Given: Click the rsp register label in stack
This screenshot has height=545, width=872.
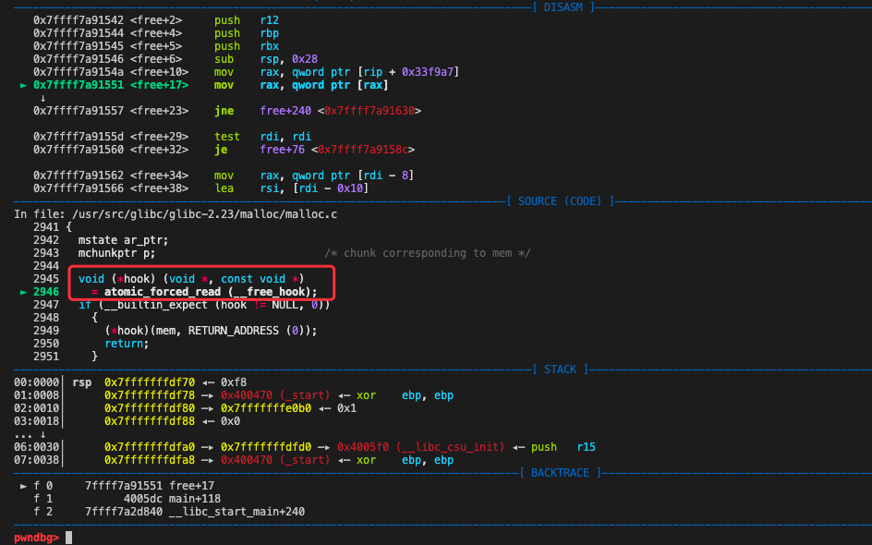Looking at the screenshot, I should [81, 382].
